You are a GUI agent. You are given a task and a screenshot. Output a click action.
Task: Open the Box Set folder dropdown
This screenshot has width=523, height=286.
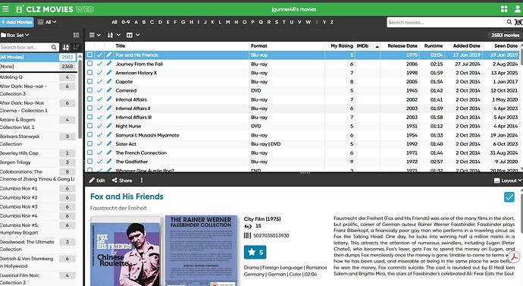pyautogui.click(x=15, y=35)
